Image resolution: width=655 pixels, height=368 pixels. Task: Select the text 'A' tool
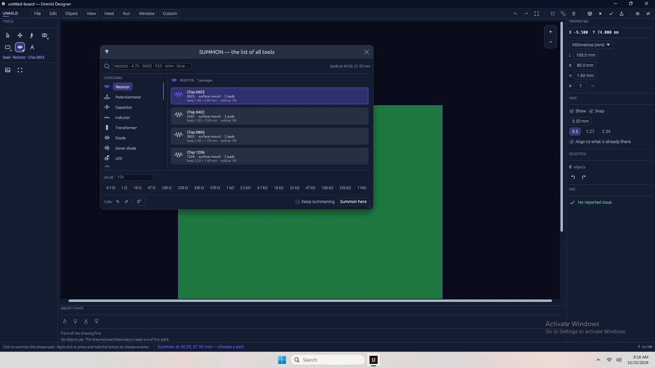[32, 47]
